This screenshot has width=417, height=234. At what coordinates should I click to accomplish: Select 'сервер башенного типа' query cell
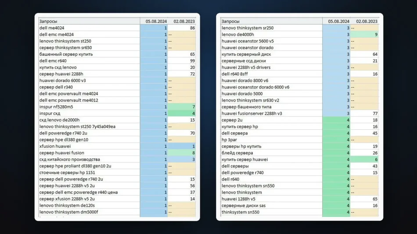[x=272, y=107]
